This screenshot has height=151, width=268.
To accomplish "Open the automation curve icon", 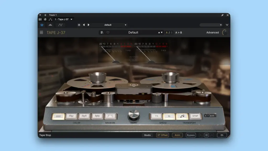I will (x=60, y=25).
